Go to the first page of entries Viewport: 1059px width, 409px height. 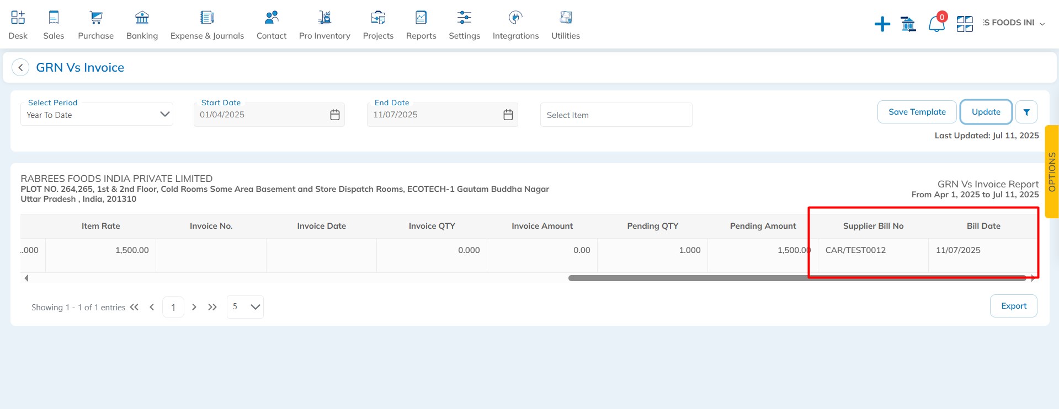pyautogui.click(x=134, y=307)
